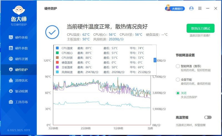
Task: Click 最低: 50°C in 主板温度 row
Action: click(x=110, y=67)
